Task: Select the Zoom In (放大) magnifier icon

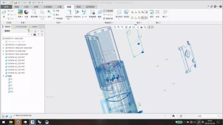Action: 49,14
